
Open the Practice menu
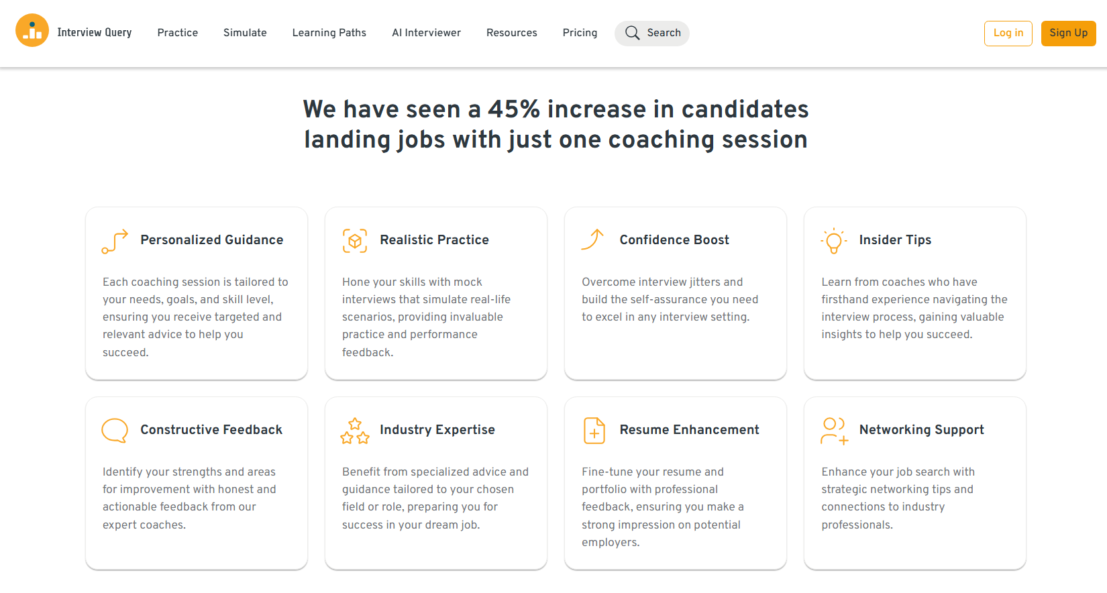(177, 32)
